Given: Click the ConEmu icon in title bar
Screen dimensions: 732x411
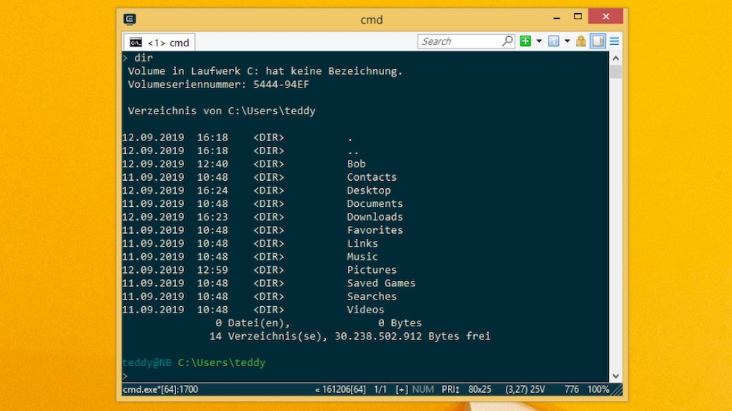Looking at the screenshot, I should pos(130,20).
